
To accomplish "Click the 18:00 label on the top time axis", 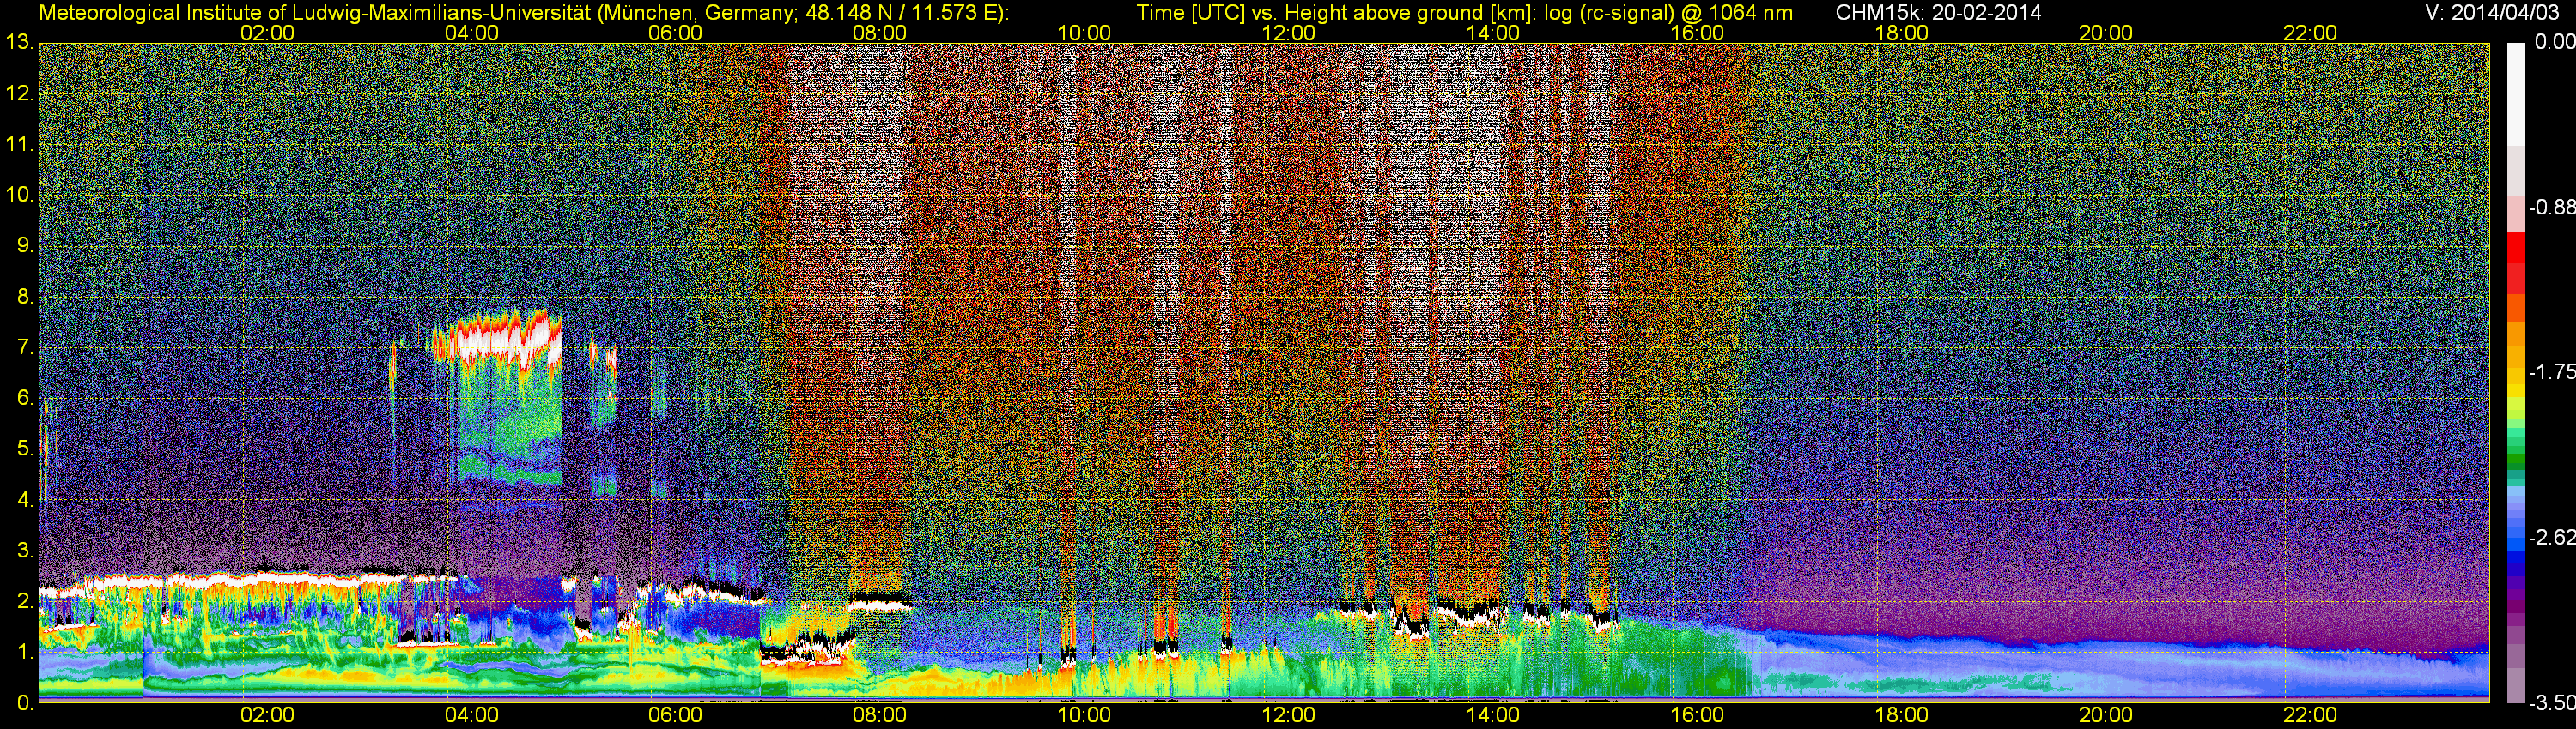I will pyautogui.click(x=1901, y=33).
